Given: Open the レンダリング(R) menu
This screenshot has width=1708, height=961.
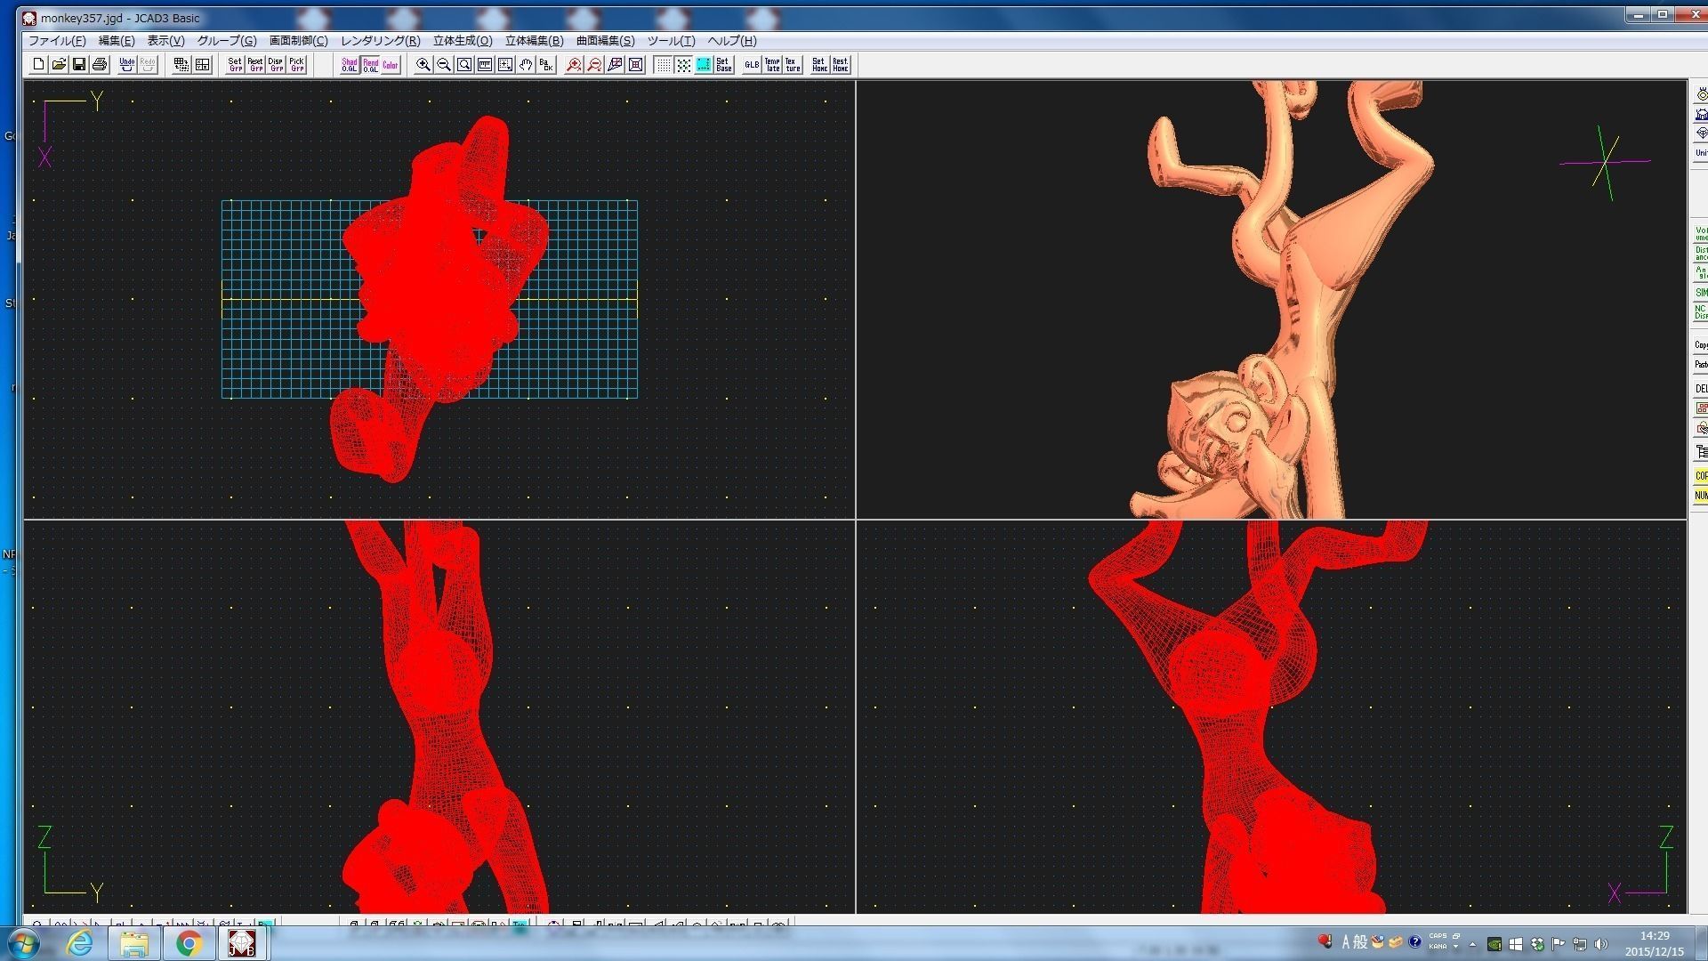Looking at the screenshot, I should [x=380, y=41].
